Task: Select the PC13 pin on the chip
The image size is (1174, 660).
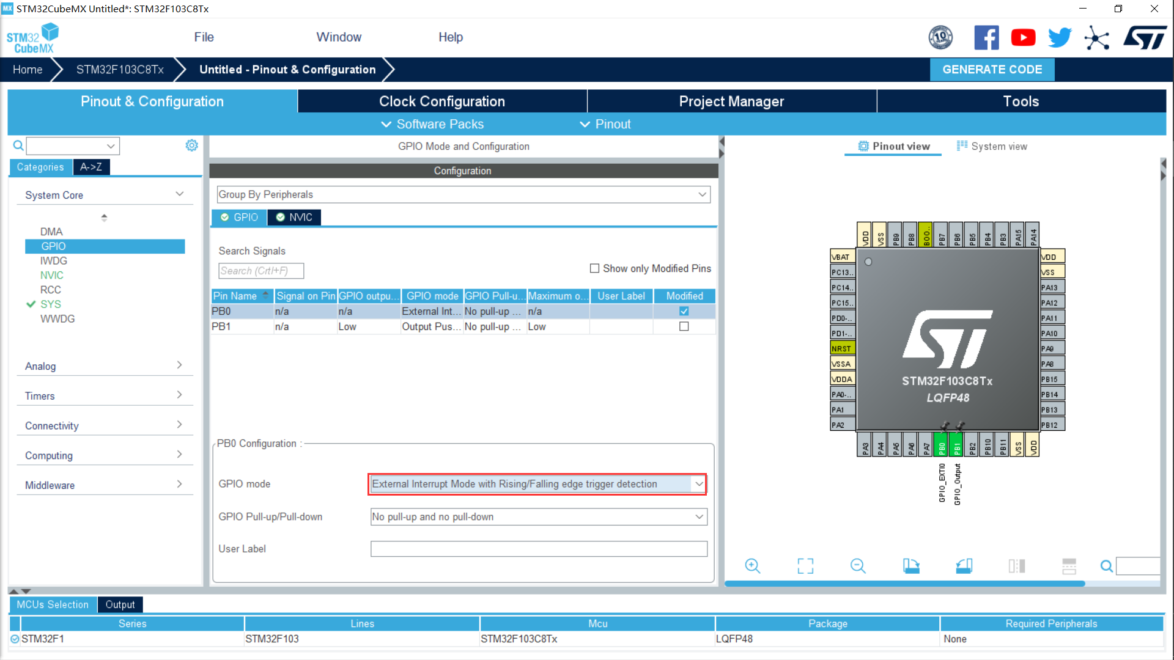Action: 842,272
